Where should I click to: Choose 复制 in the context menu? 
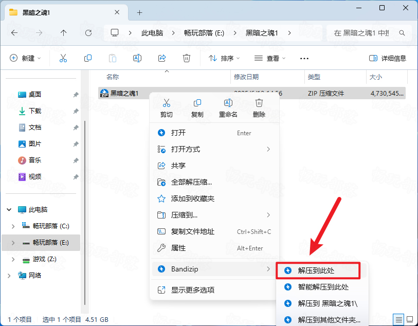click(x=197, y=108)
